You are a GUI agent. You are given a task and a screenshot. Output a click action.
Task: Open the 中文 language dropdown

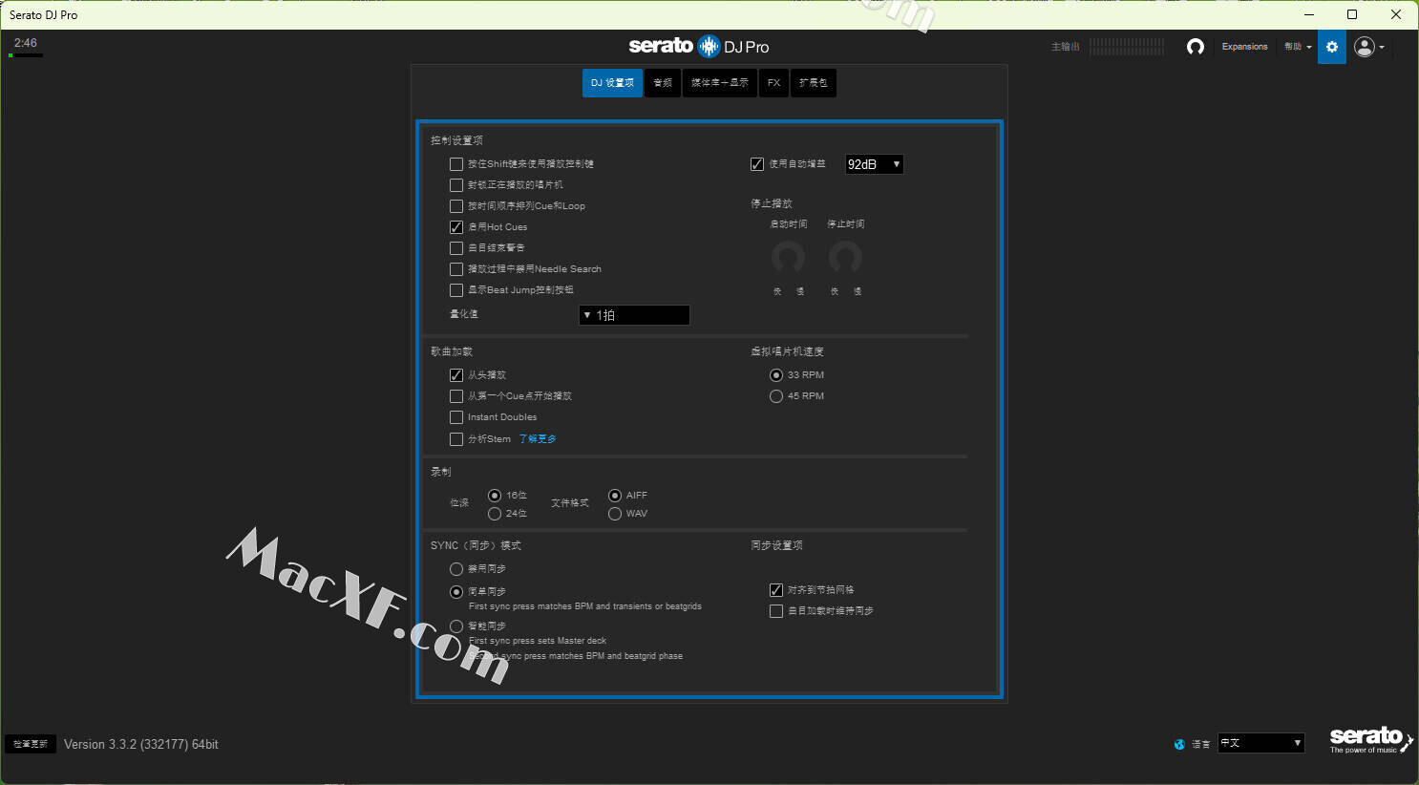point(1261,743)
